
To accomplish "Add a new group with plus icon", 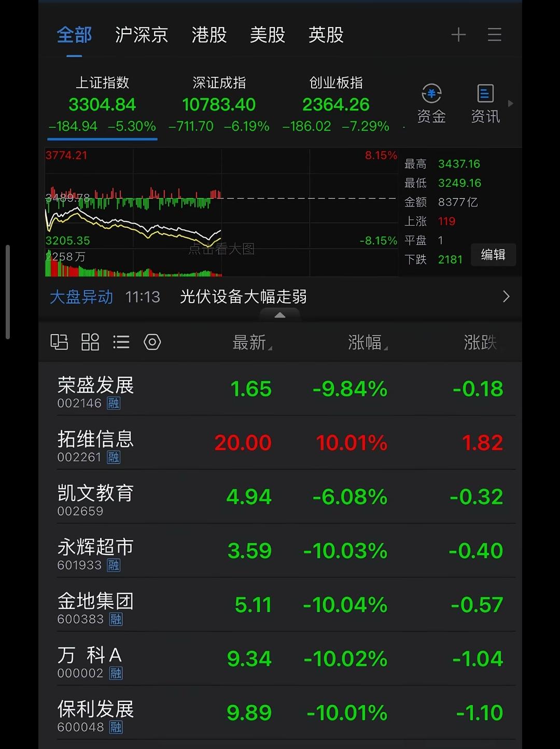I will coord(458,35).
